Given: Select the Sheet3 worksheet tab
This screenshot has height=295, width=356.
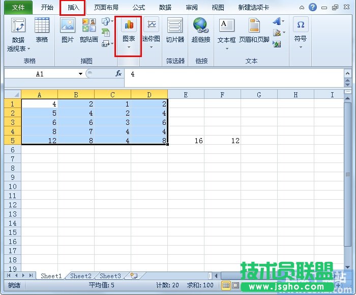Looking at the screenshot, I should [110, 276].
